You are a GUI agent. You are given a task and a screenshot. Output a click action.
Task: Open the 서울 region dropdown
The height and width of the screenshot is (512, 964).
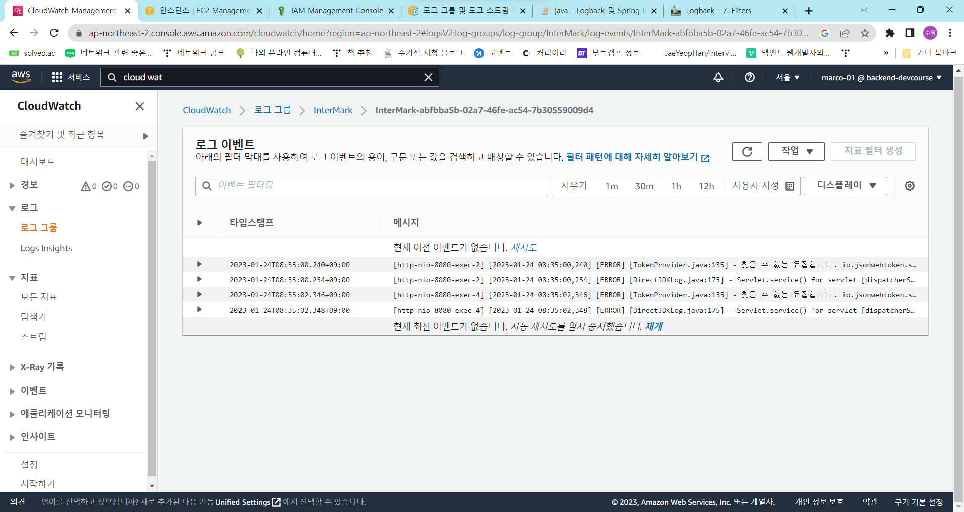787,77
